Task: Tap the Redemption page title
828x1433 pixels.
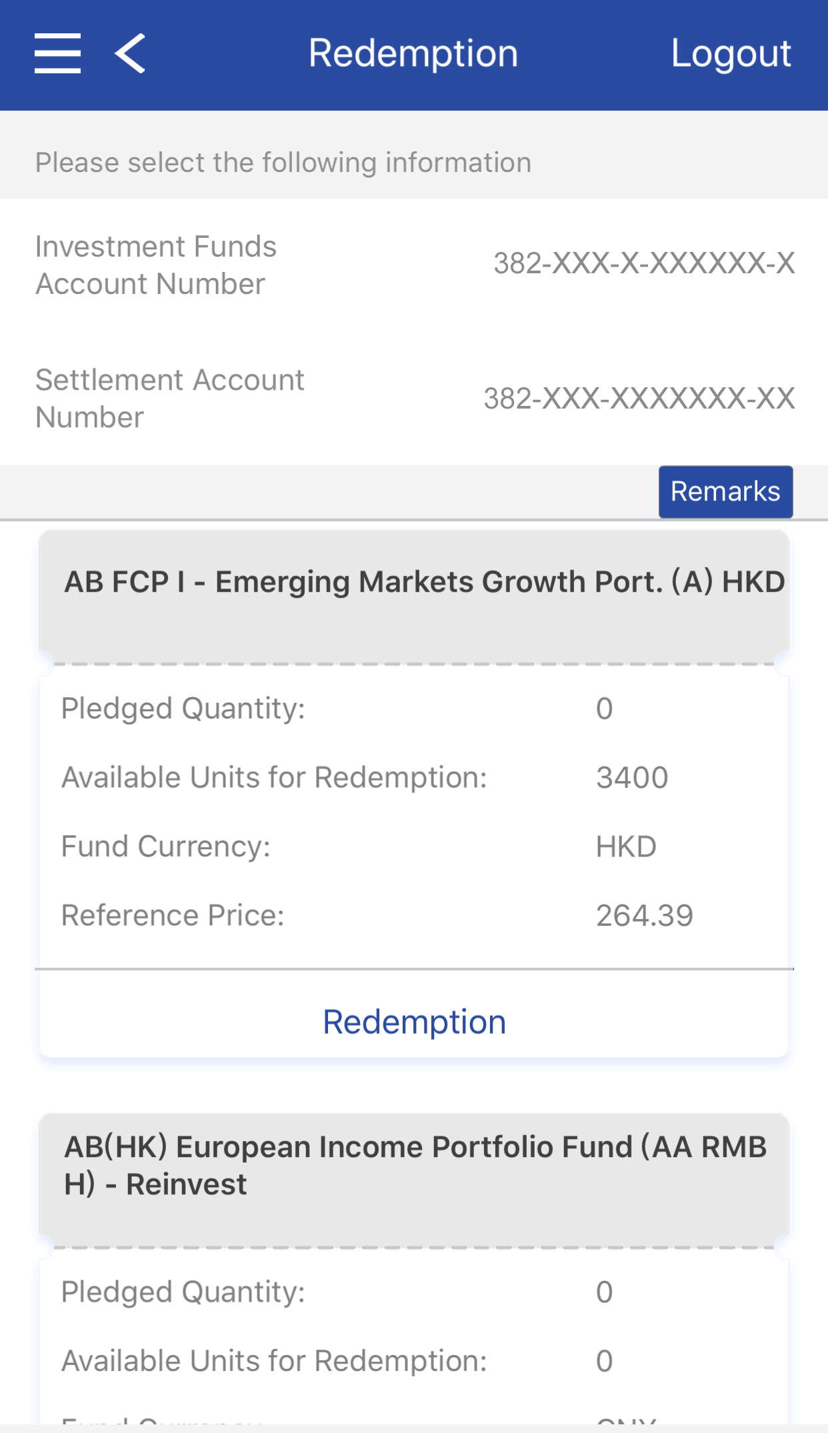Action: coord(413,53)
